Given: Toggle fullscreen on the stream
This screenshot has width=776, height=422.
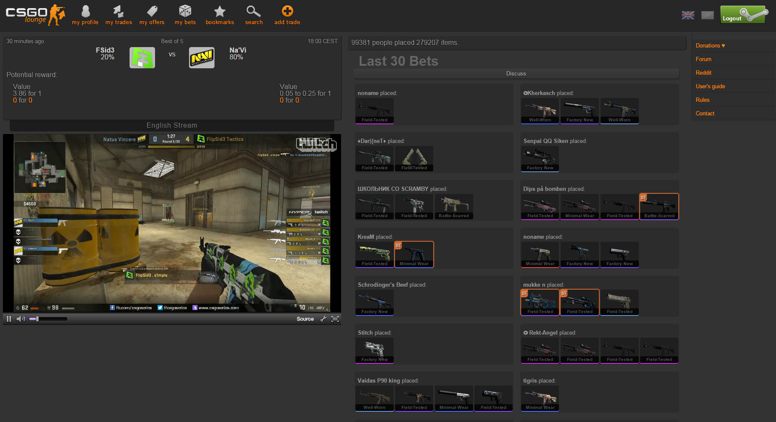Looking at the screenshot, I should tap(335, 319).
